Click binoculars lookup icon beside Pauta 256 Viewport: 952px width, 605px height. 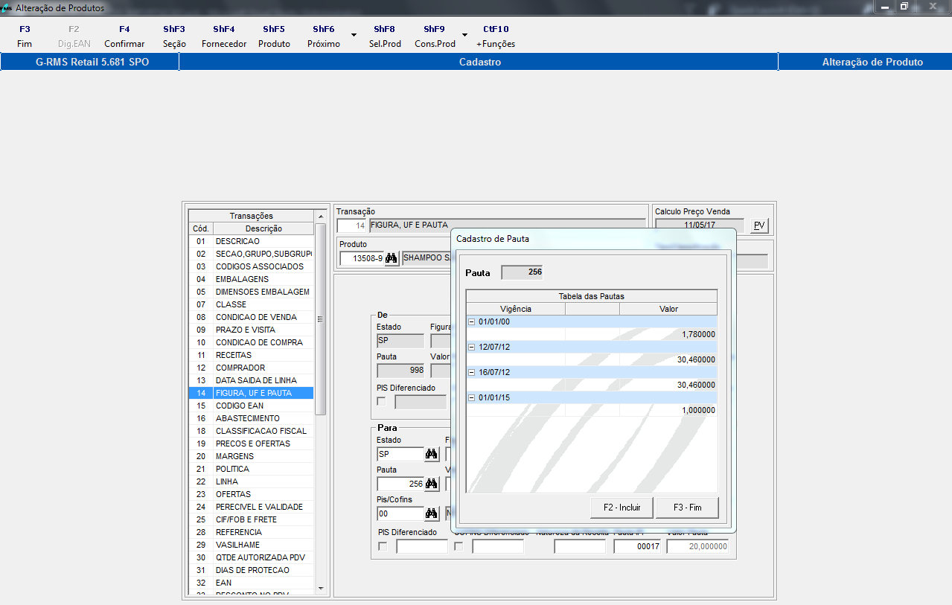pos(431,484)
